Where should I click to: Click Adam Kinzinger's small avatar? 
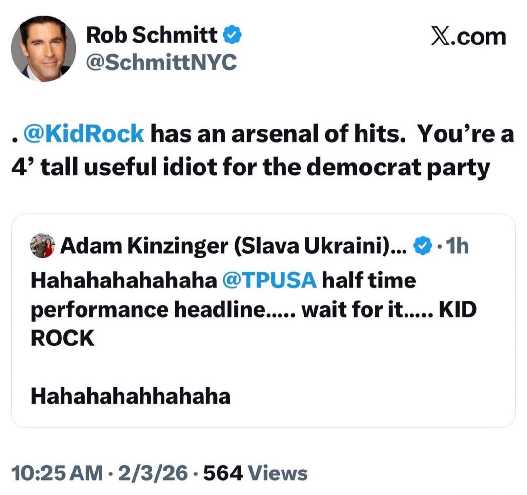tap(42, 246)
